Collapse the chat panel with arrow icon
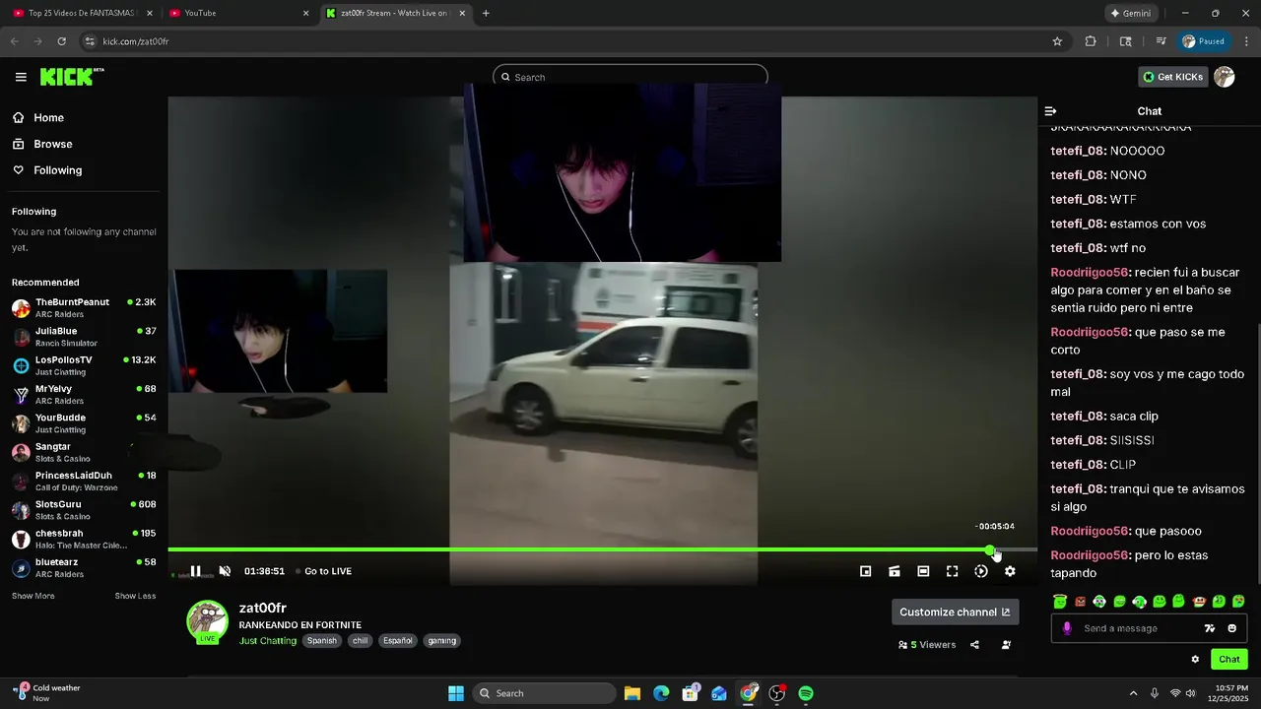This screenshot has width=1261, height=709. pos(1050,111)
